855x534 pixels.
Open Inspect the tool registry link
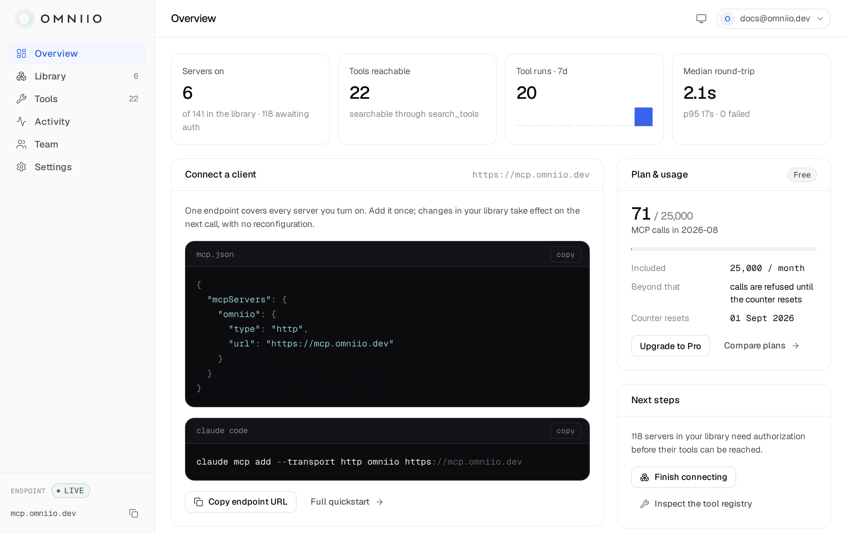pos(696,504)
